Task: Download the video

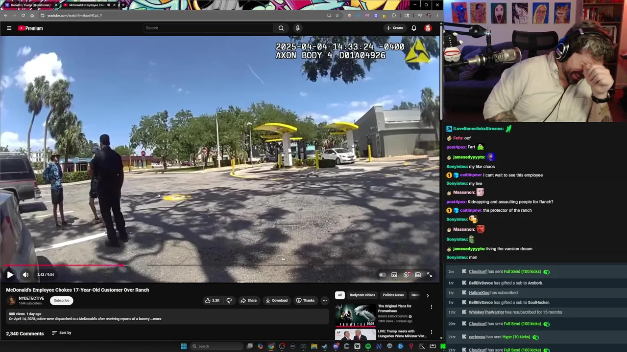Action: tap(277, 301)
